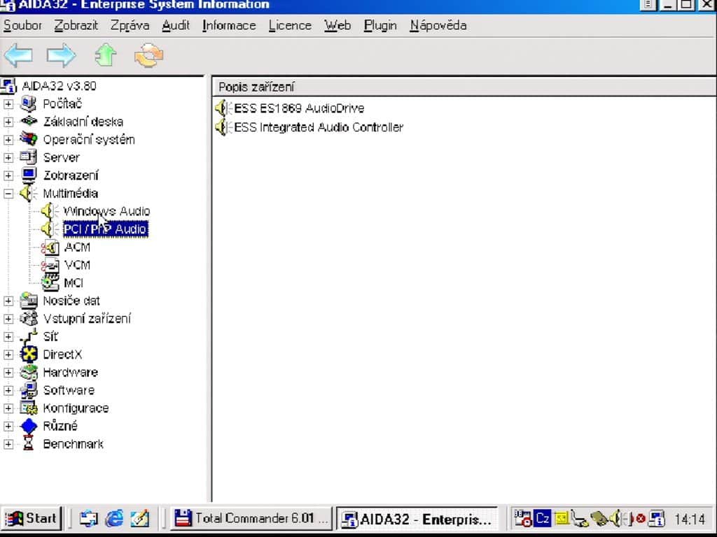Click the Software icon in tree
The height and width of the screenshot is (537, 717).
(x=28, y=390)
